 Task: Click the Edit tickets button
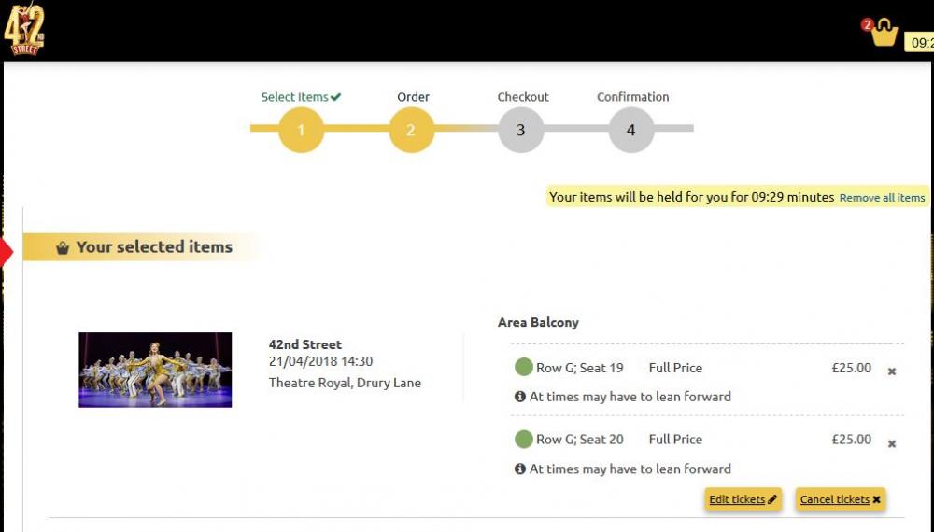pyautogui.click(x=743, y=499)
